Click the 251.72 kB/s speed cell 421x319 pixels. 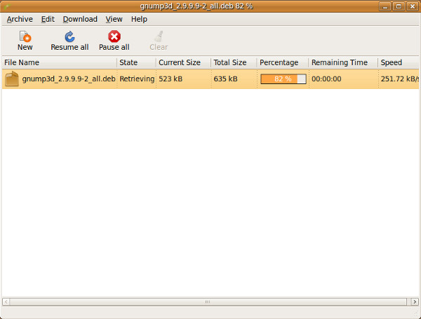[x=399, y=79]
